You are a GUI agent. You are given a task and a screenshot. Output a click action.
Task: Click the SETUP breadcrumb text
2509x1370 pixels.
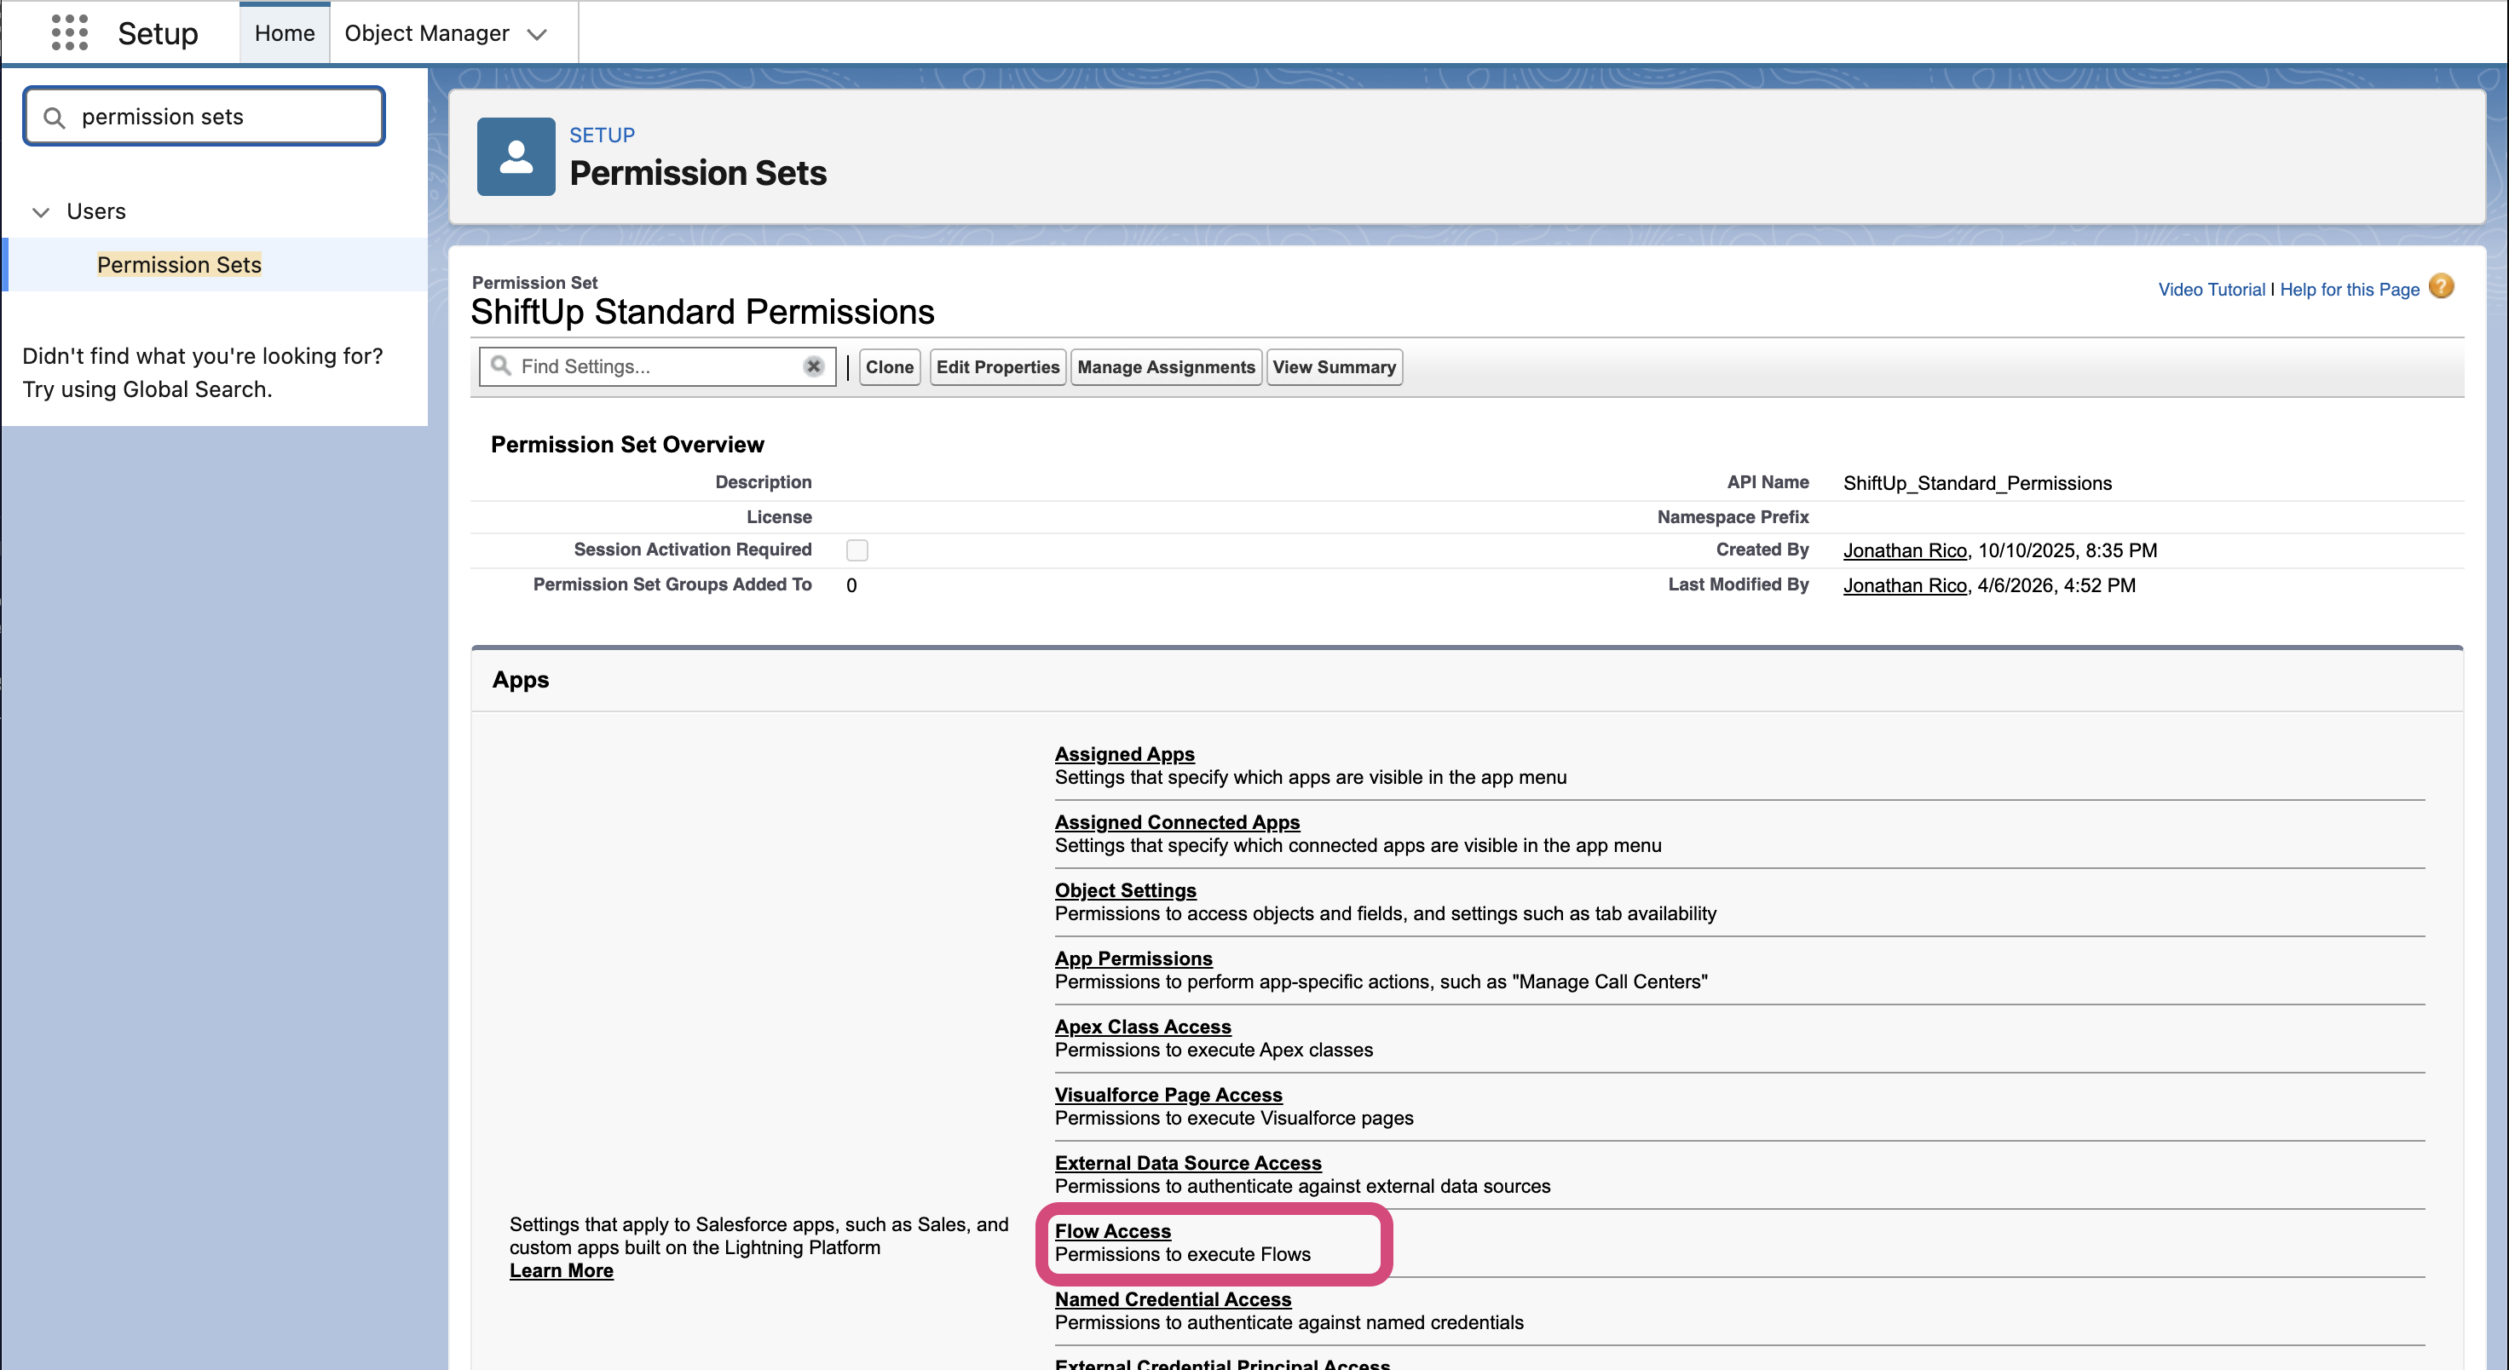[x=602, y=135]
